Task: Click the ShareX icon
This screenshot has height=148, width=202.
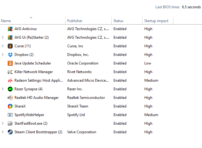Action: (x=10, y=106)
